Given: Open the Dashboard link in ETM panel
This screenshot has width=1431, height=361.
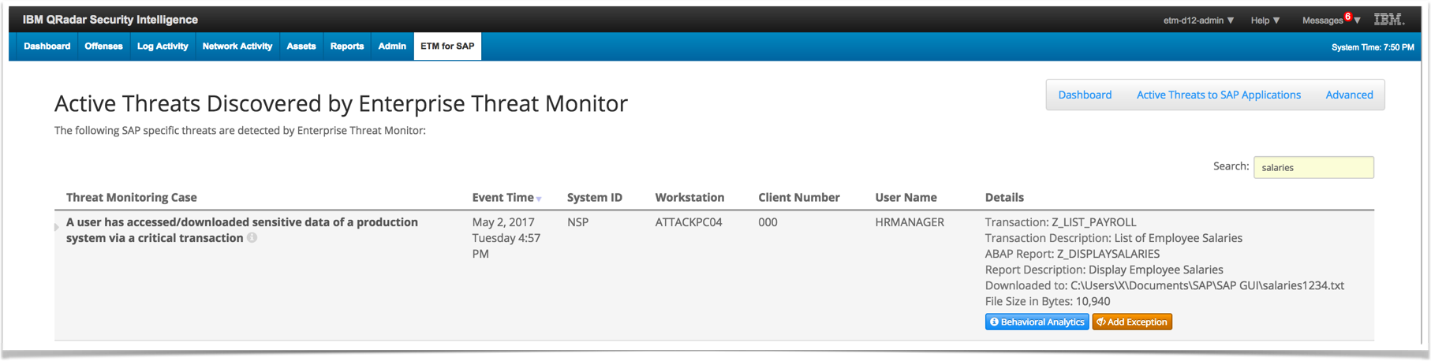Looking at the screenshot, I should click(1085, 95).
